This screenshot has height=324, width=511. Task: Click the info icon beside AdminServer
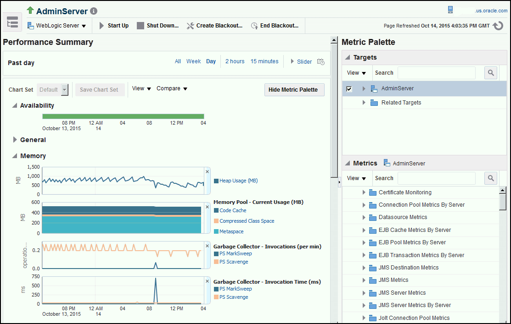pyautogui.click(x=94, y=11)
